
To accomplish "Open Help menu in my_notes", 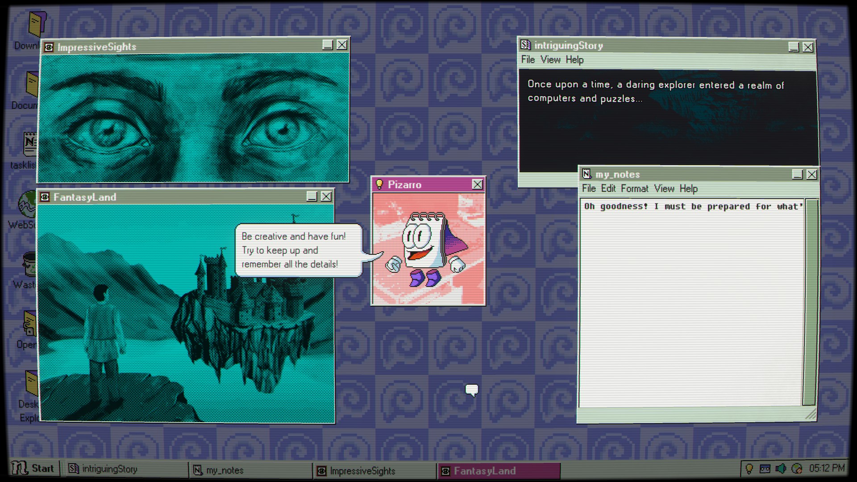I will (x=688, y=189).
